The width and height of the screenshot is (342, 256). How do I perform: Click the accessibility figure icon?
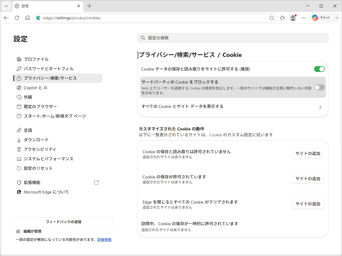click(x=19, y=149)
